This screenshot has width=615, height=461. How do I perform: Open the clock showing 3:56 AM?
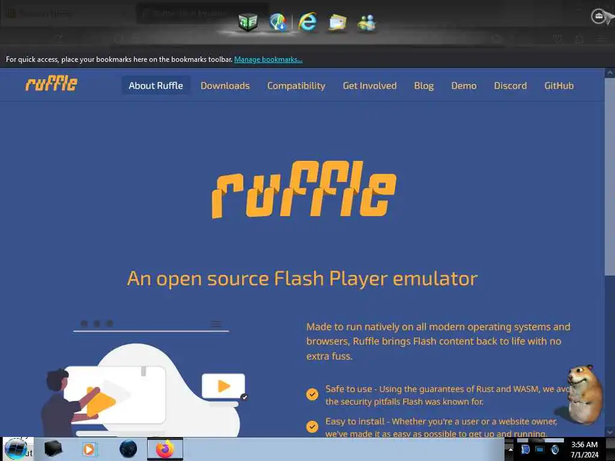pyautogui.click(x=584, y=449)
